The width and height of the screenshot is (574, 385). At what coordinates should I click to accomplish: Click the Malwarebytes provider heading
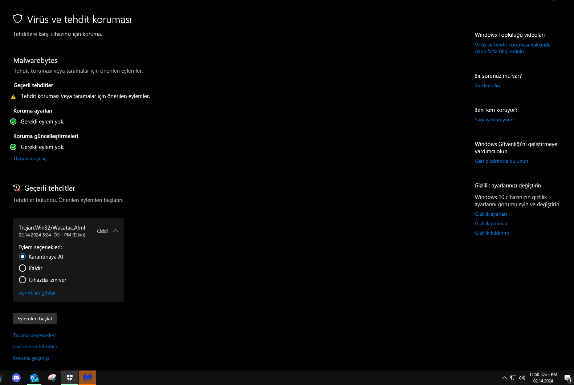pos(35,61)
